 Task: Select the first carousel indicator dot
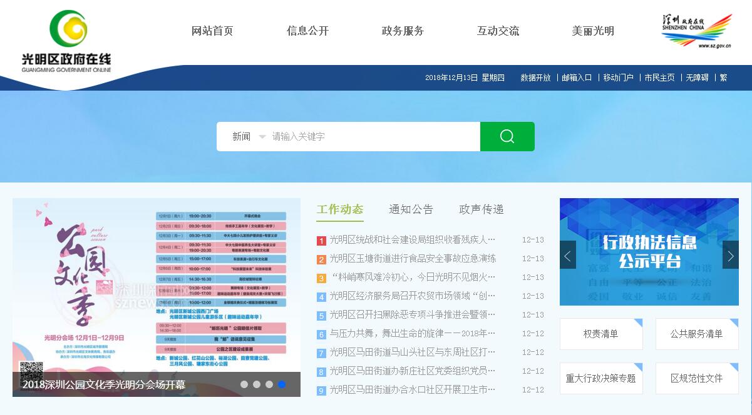[x=244, y=384]
